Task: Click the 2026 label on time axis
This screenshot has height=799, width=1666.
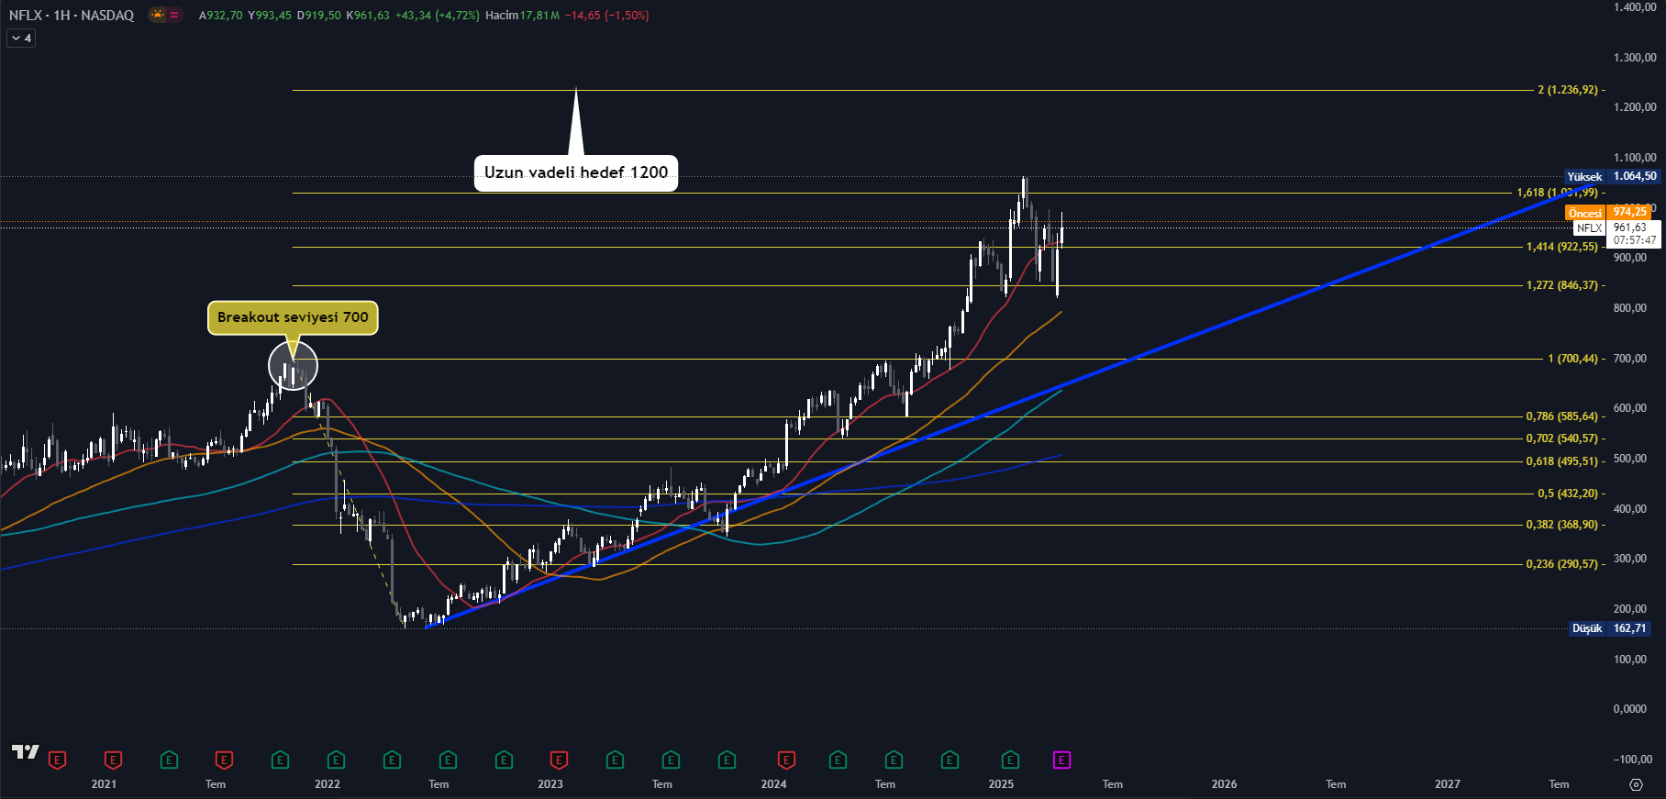Action: (1224, 784)
